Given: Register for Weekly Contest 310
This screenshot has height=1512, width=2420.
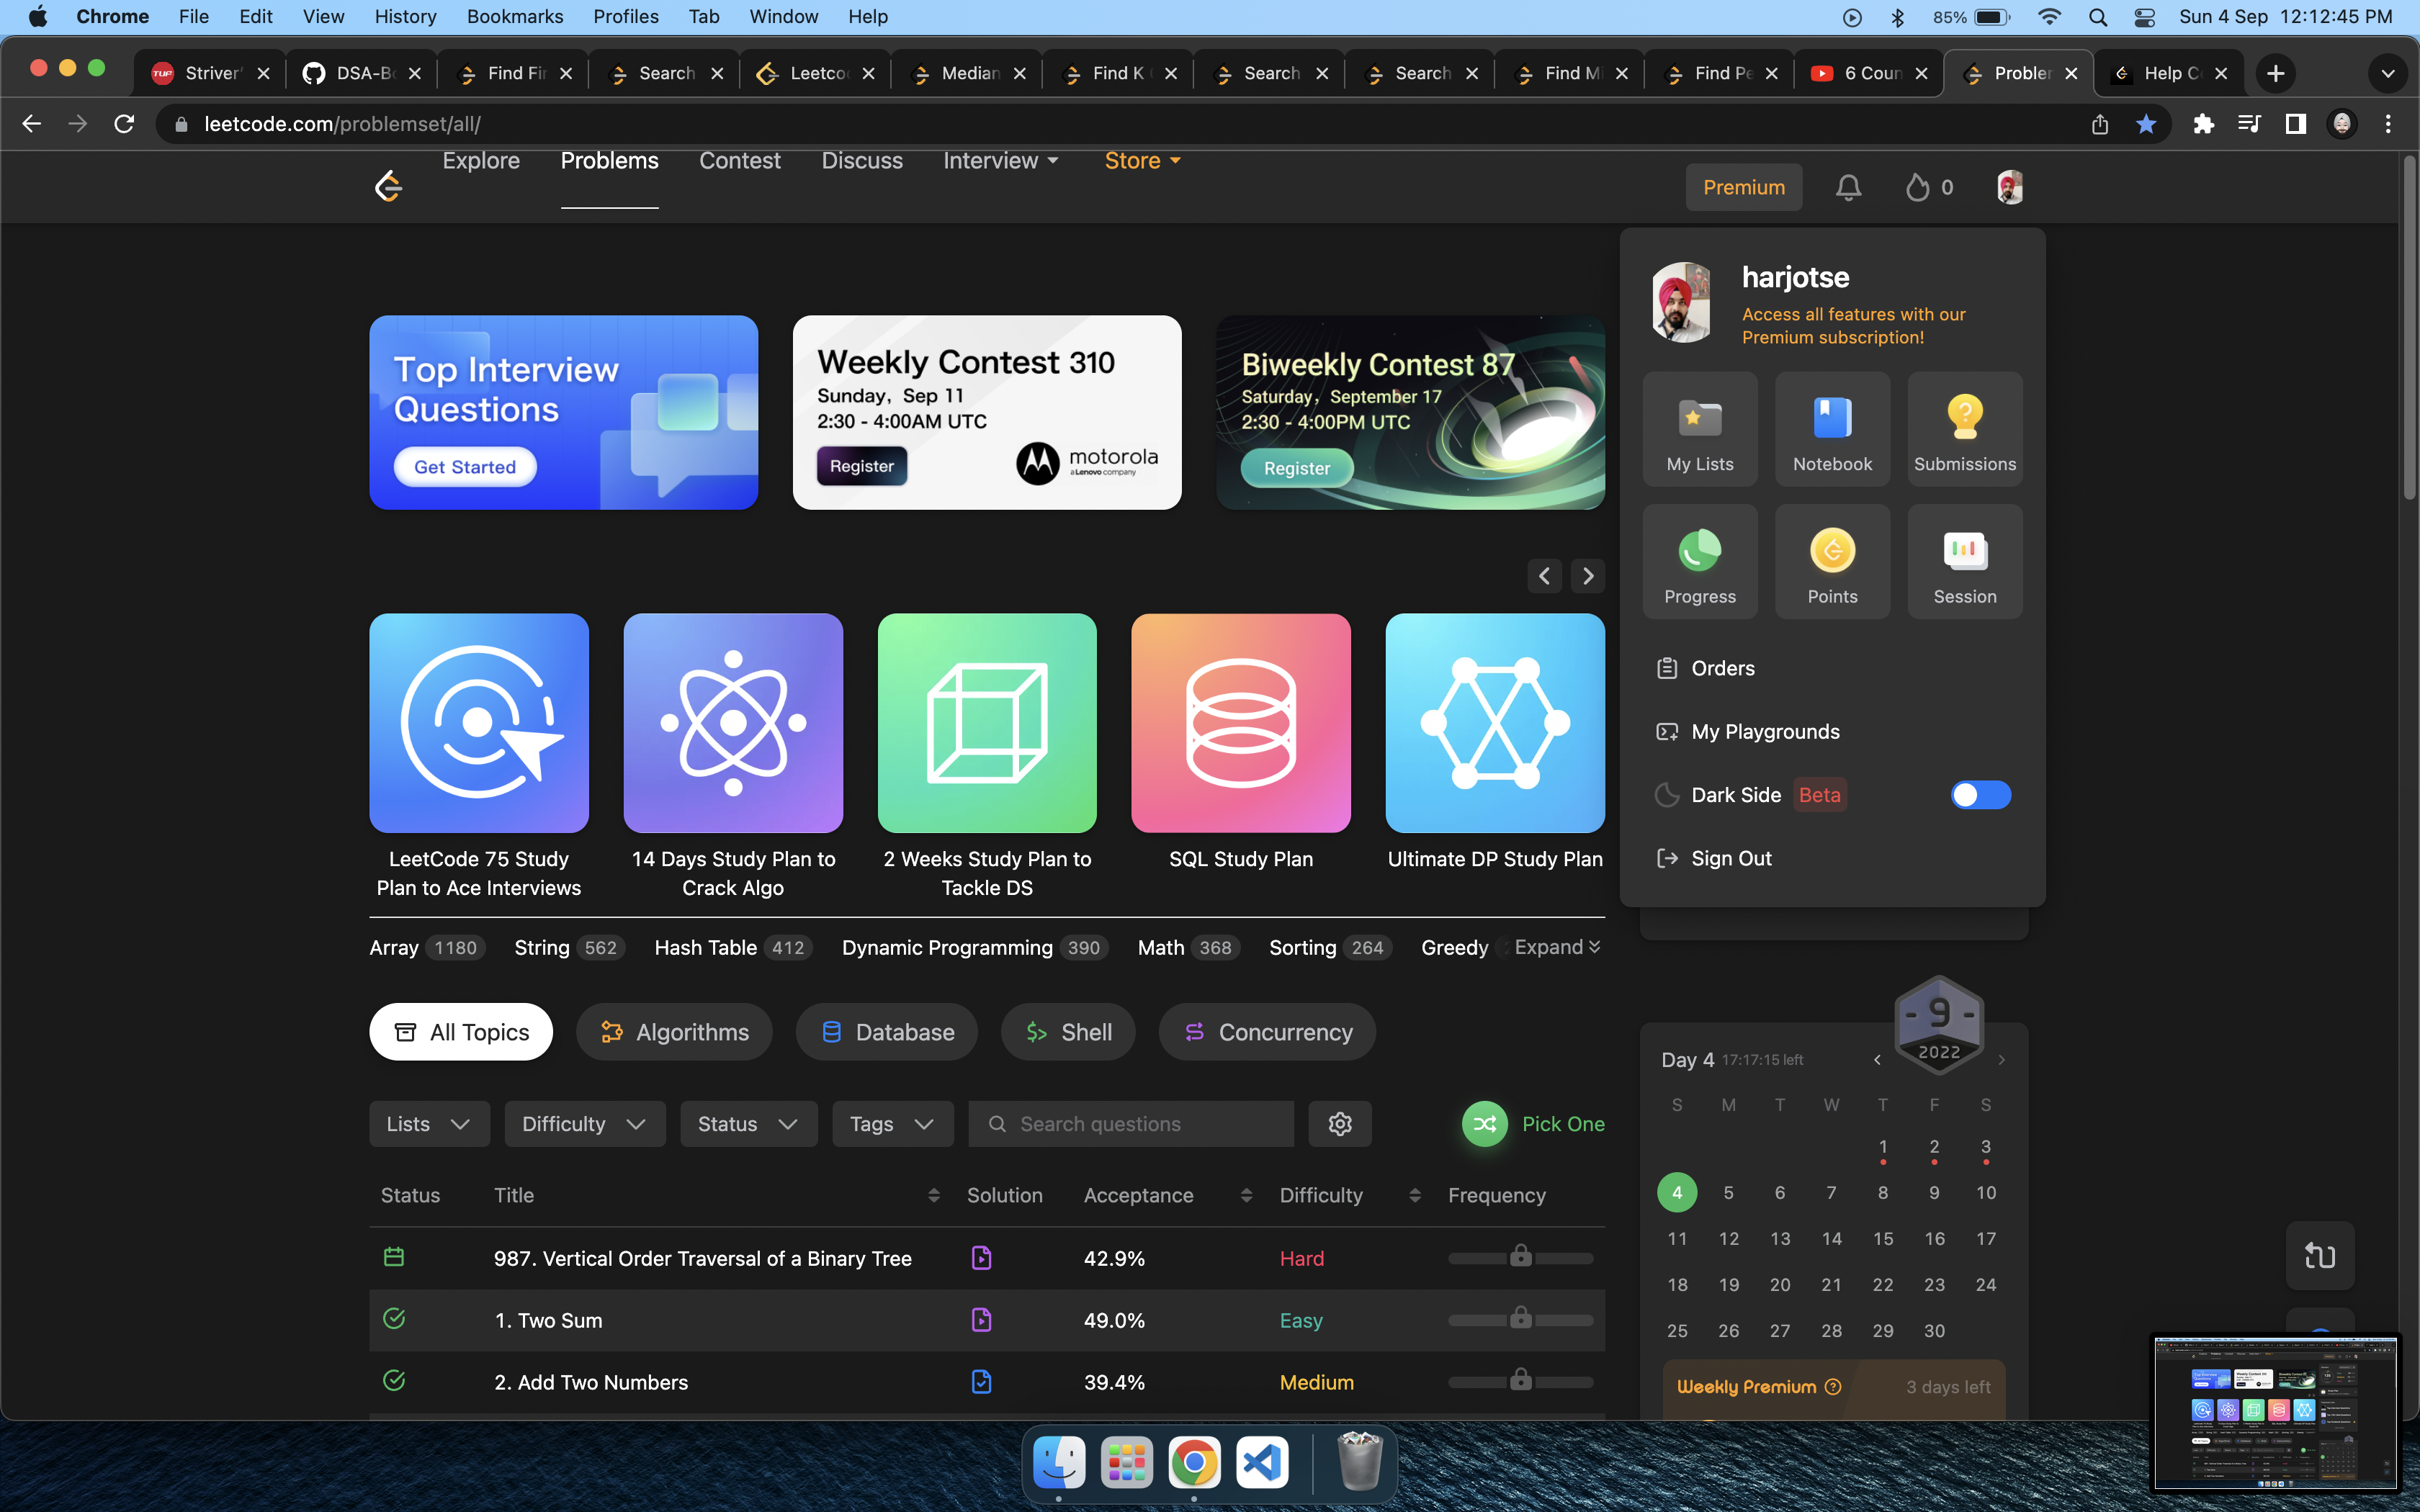Looking at the screenshot, I should [x=862, y=466].
